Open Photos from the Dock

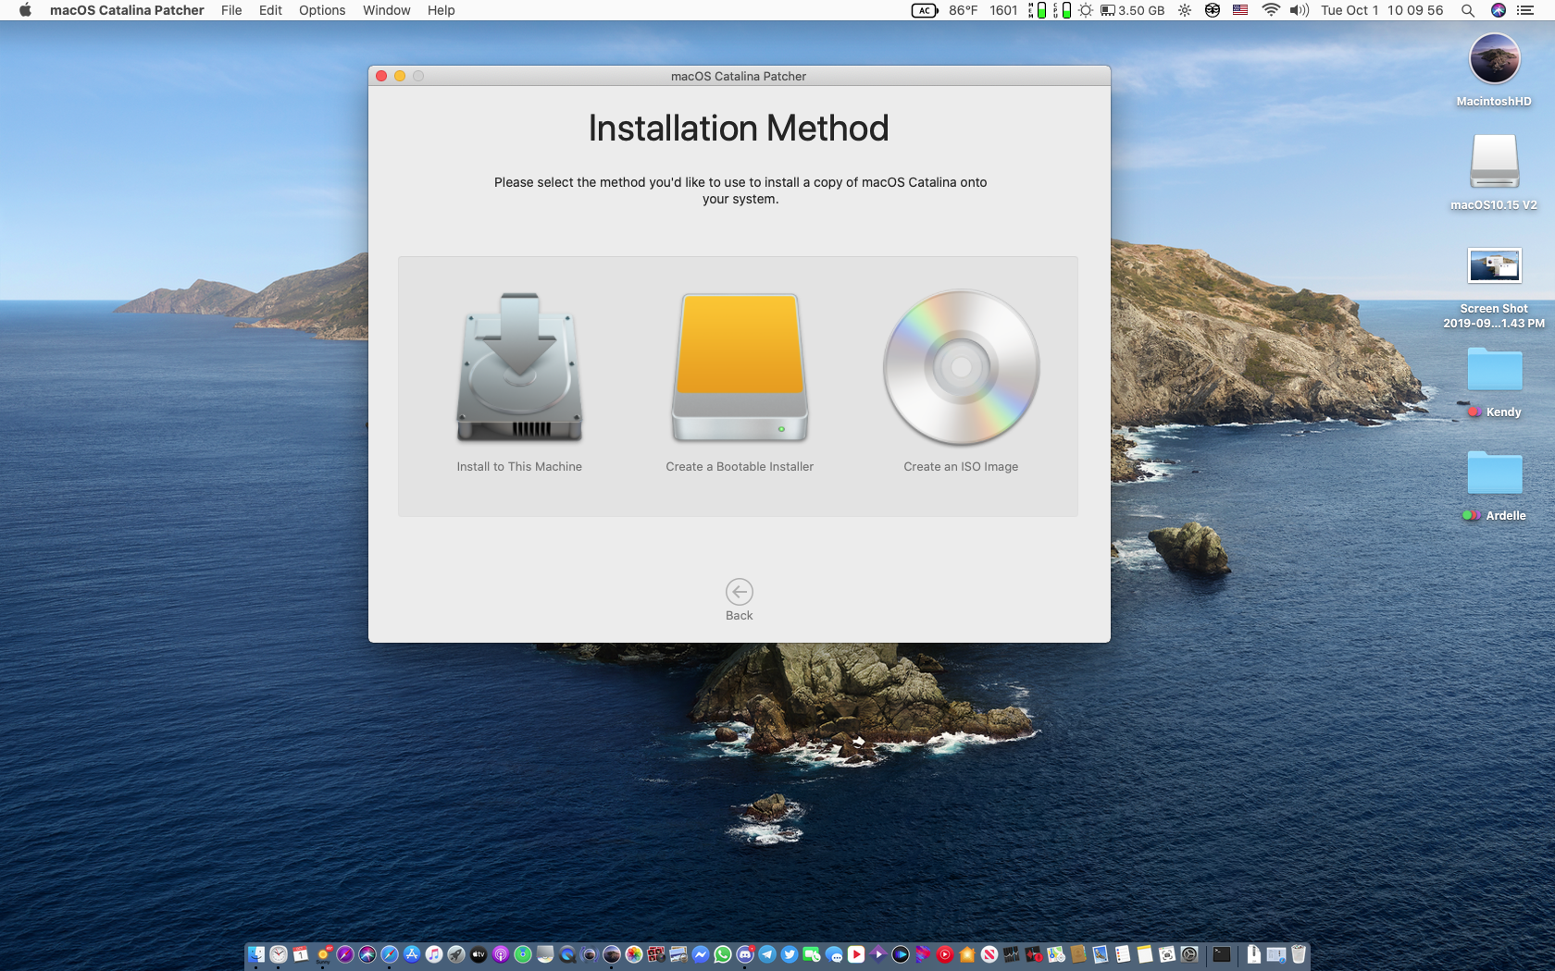634,954
